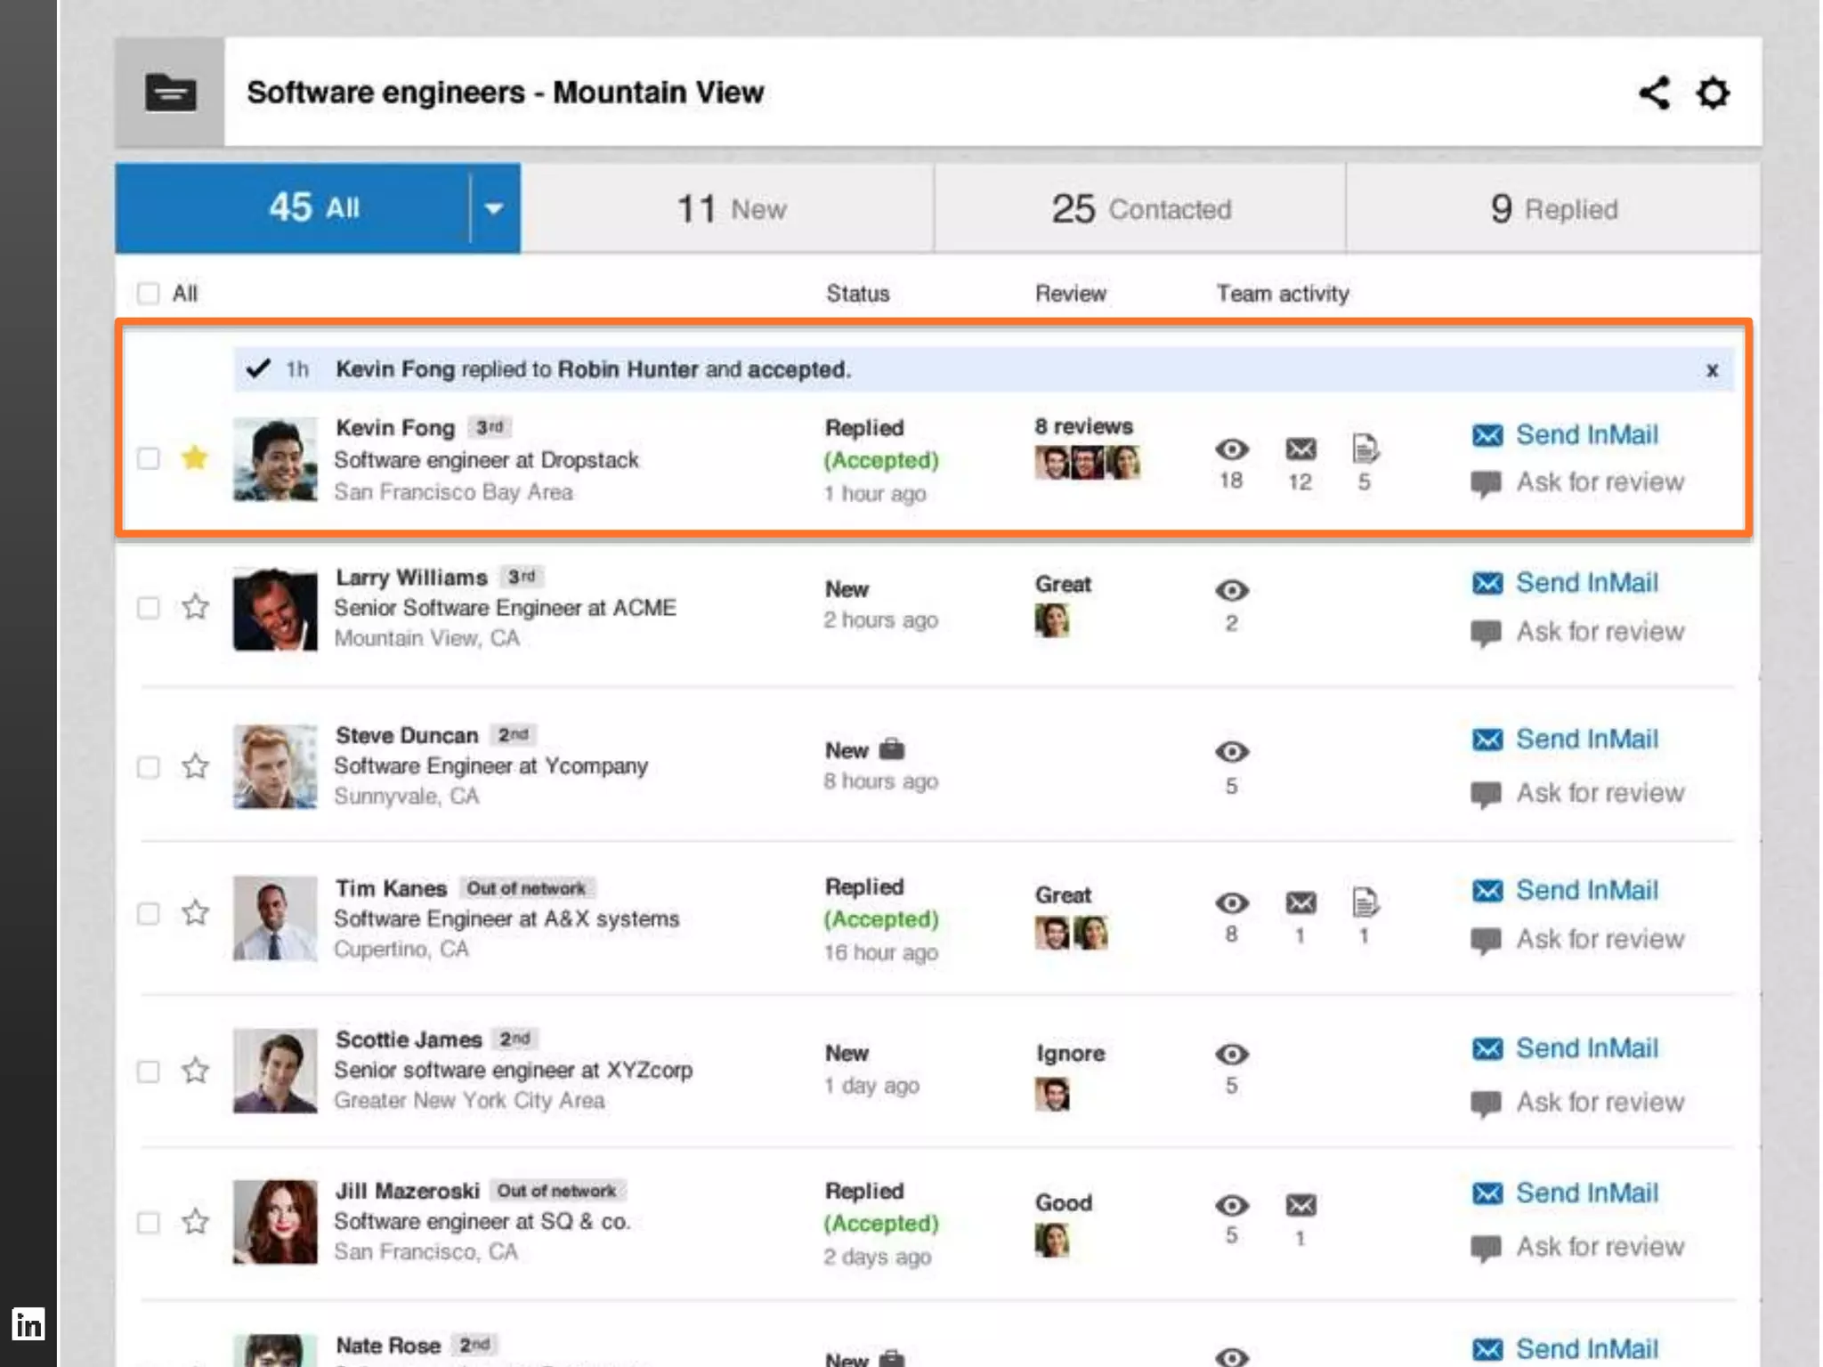Click the views eye icon for Tim Kanes

(x=1231, y=903)
